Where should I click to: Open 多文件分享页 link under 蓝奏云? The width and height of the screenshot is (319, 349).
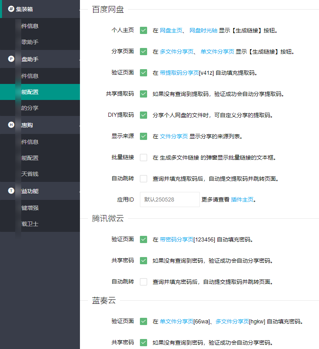(x=232, y=321)
